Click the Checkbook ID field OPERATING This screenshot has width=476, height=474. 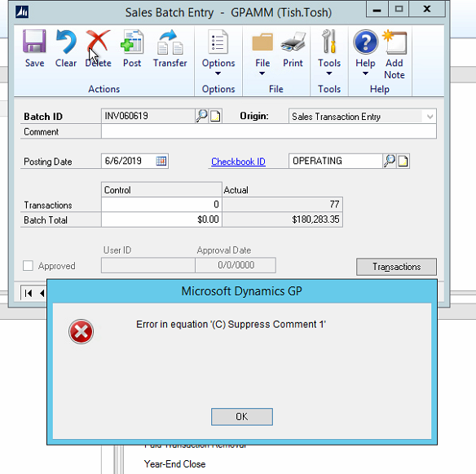(x=336, y=161)
